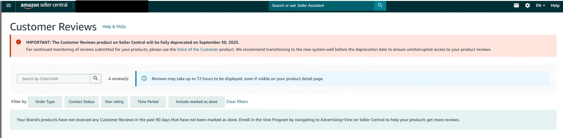The image size is (563, 138).
Task: Open the mail messages icon
Action: point(516,6)
